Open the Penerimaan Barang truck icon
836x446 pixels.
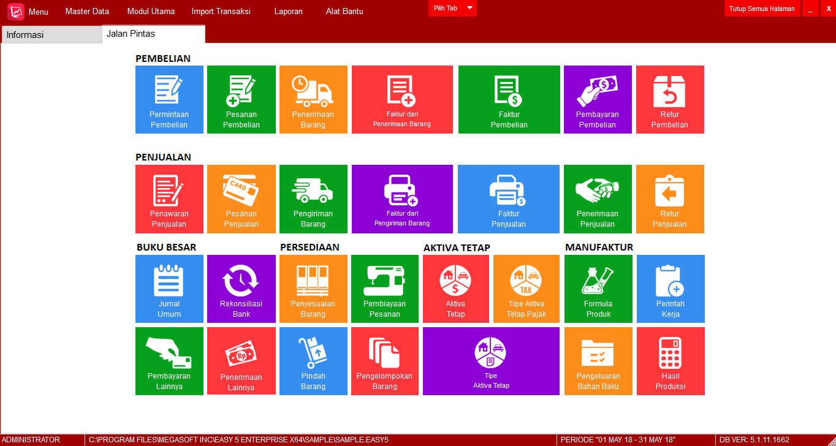pos(313,92)
